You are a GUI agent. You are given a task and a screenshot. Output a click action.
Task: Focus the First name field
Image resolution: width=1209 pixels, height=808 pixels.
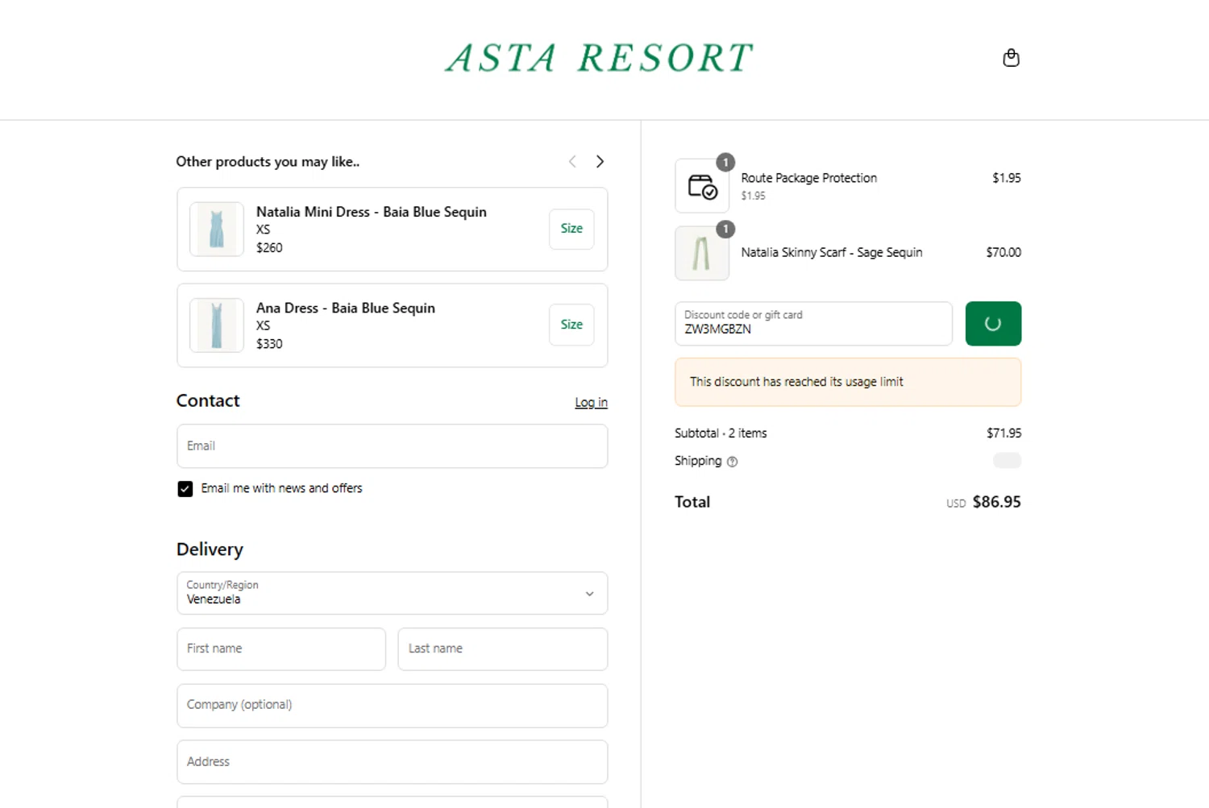(281, 649)
